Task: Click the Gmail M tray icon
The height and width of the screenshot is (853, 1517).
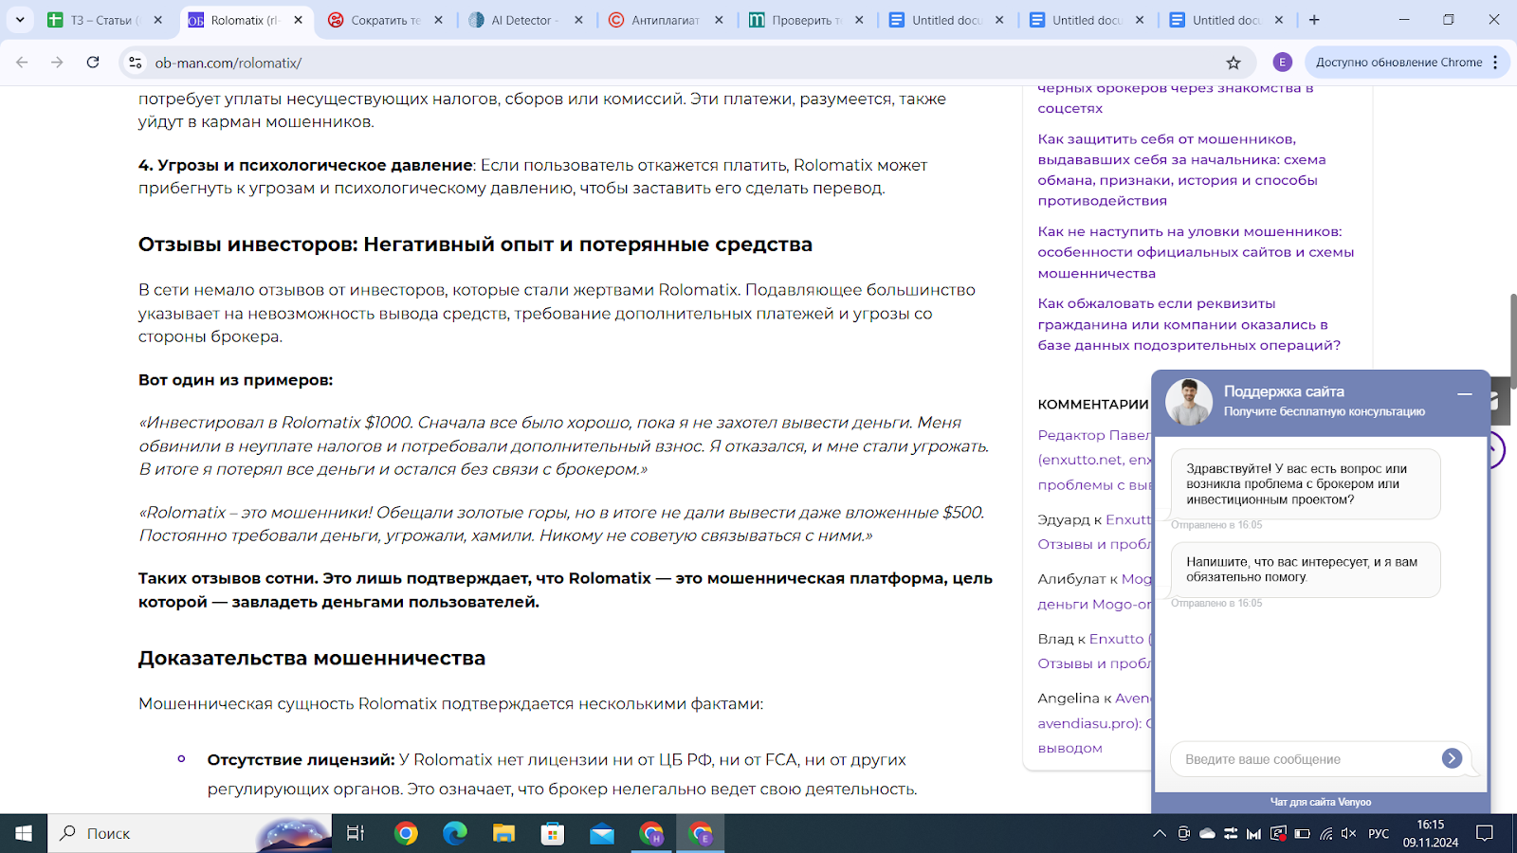Action: [1253, 834]
